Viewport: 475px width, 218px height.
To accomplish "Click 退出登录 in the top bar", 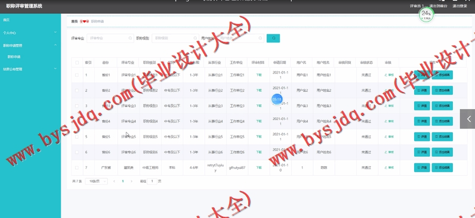I will (x=459, y=6).
